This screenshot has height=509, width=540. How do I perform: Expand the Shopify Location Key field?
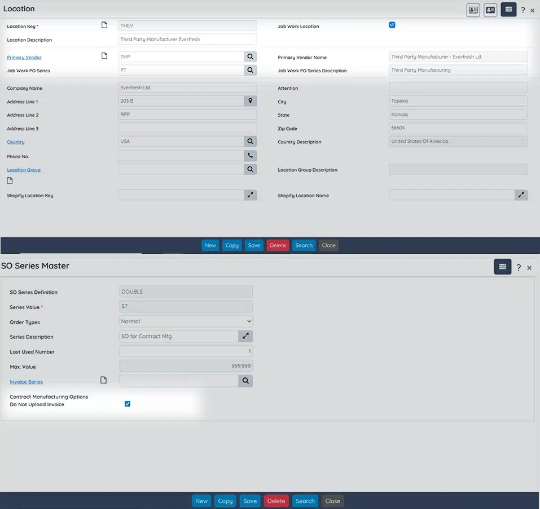point(250,195)
